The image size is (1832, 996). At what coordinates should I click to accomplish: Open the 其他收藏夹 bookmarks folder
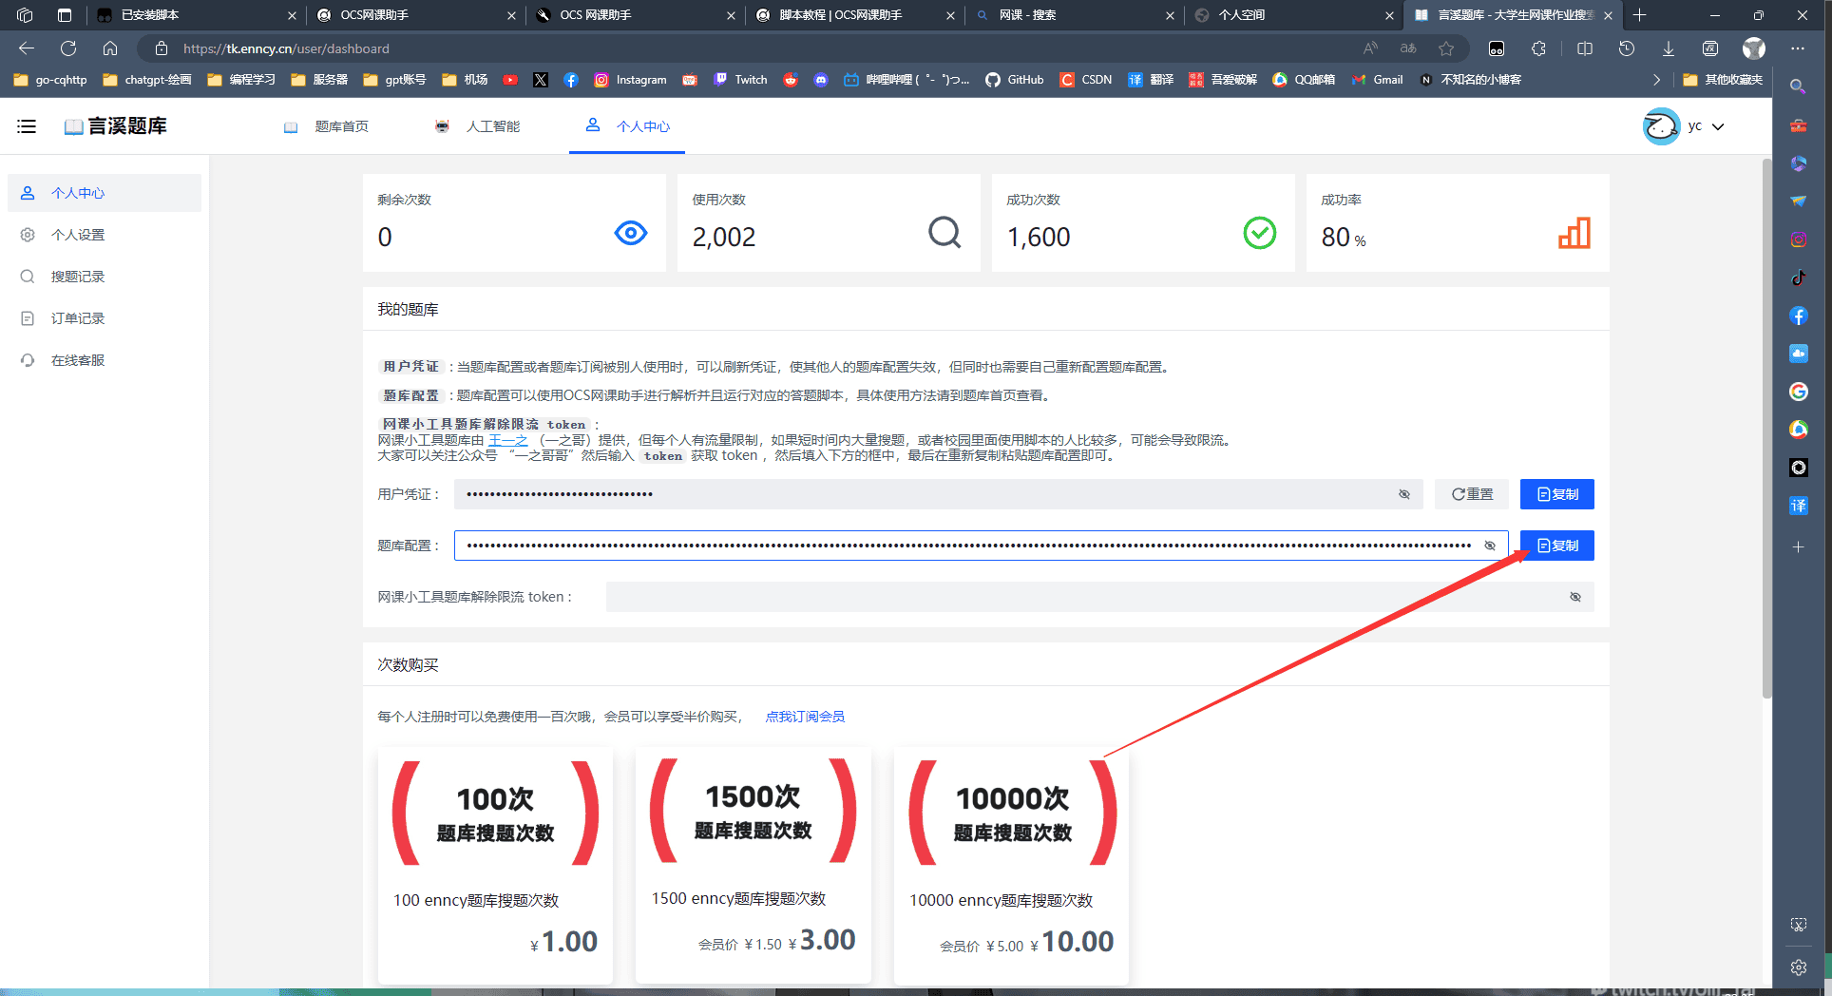click(1723, 80)
